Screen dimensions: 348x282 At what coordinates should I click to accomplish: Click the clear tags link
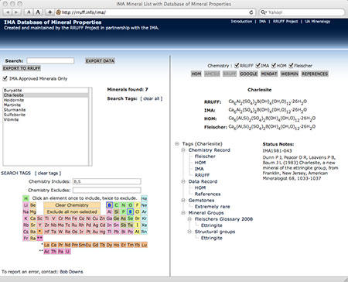click(x=48, y=173)
